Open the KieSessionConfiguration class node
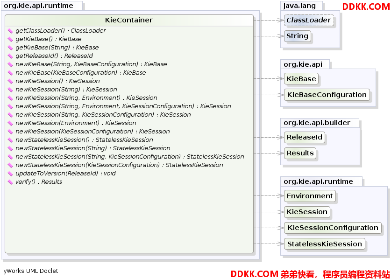The height and width of the screenshot is (279, 391). click(x=333, y=228)
